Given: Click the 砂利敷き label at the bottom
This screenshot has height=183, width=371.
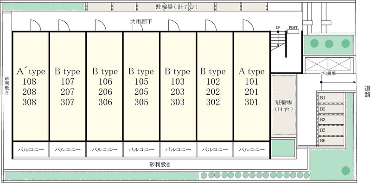Looking at the screenshot, I should tap(160, 165).
